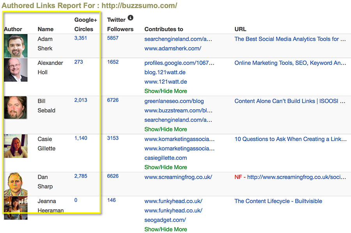
Task: Click Adam Sherk's profile photo
Action: [x=16, y=46]
